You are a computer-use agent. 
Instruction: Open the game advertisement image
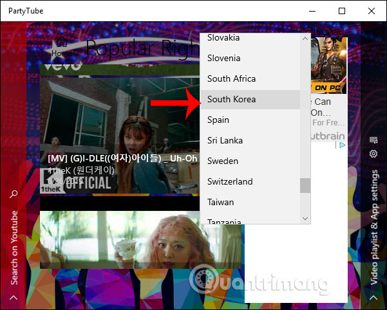[x=328, y=66]
